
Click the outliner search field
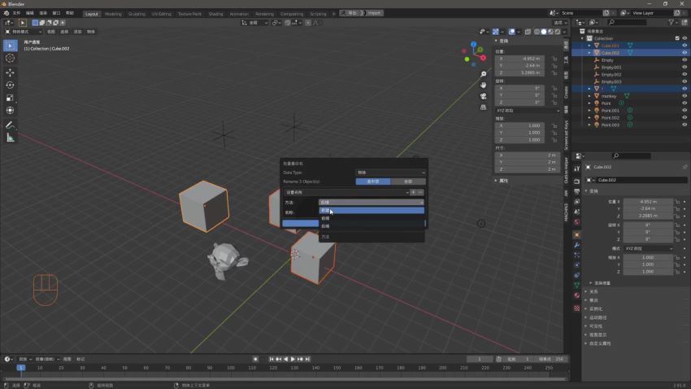(627, 22)
